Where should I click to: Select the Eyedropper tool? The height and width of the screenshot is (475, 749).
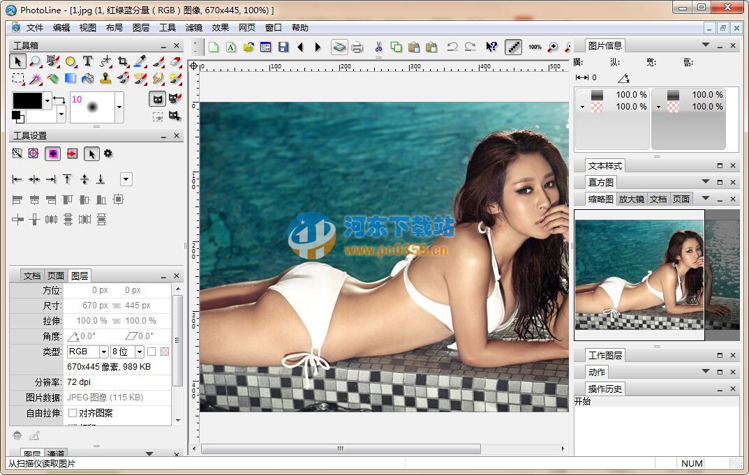click(x=140, y=61)
